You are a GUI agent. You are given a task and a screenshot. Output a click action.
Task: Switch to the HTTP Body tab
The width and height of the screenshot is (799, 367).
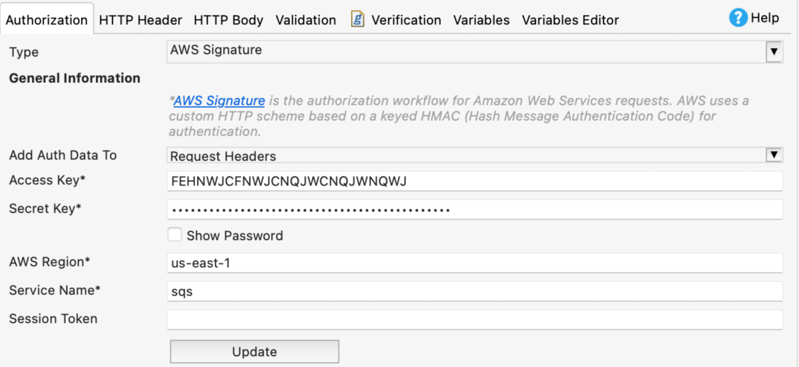[x=228, y=20]
